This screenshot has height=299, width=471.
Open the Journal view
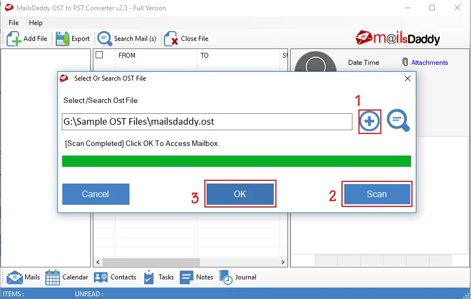pos(226,277)
